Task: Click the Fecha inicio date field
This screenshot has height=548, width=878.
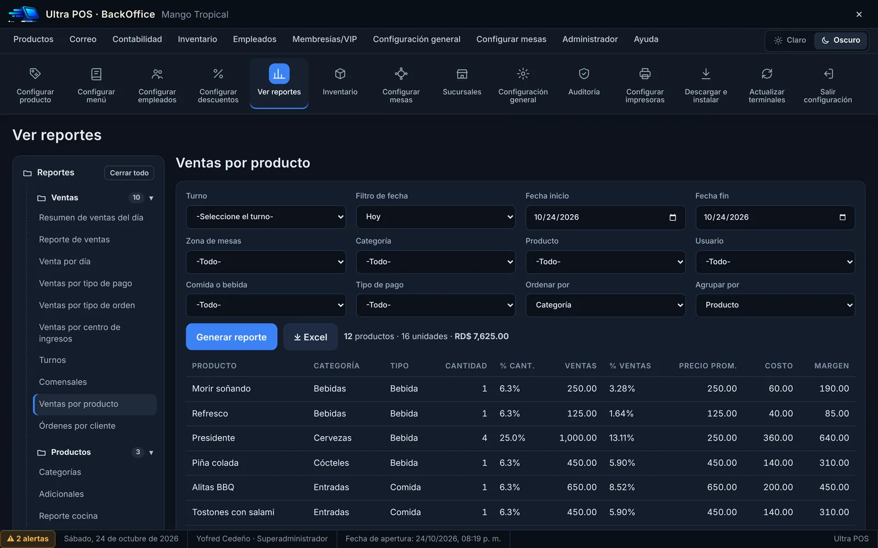Action: 606,218
